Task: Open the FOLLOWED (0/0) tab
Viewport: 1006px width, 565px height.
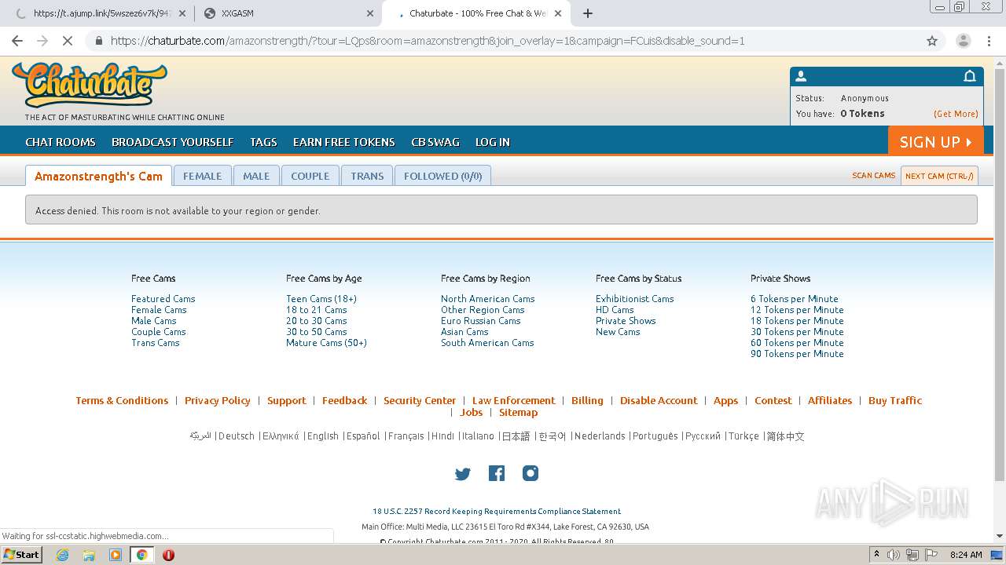Action: click(x=442, y=176)
